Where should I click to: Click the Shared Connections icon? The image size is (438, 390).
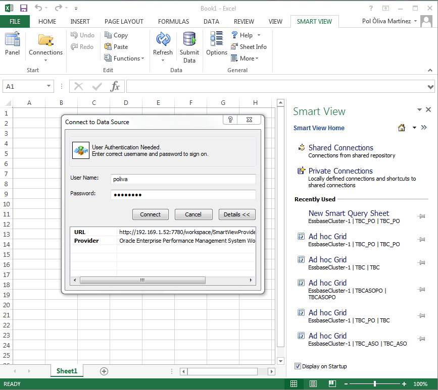click(302, 147)
